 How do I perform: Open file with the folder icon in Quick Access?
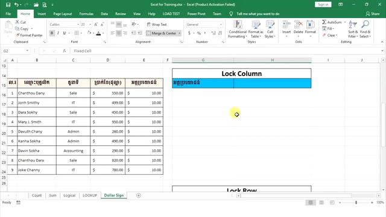click(36, 5)
